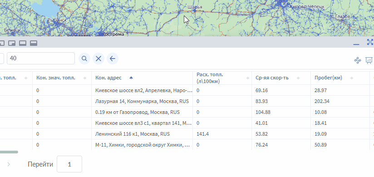The height and width of the screenshot is (177, 374).
Task: Click mileage value 50.89
Action: tap(320, 145)
